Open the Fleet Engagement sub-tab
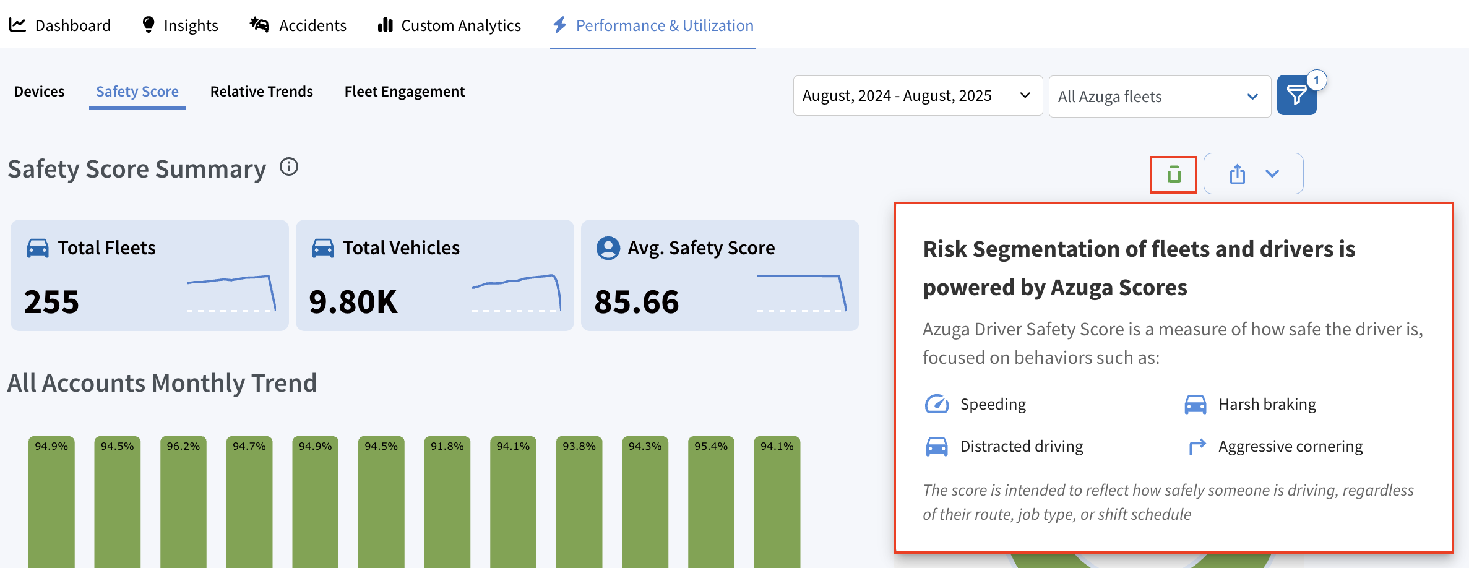 click(405, 92)
